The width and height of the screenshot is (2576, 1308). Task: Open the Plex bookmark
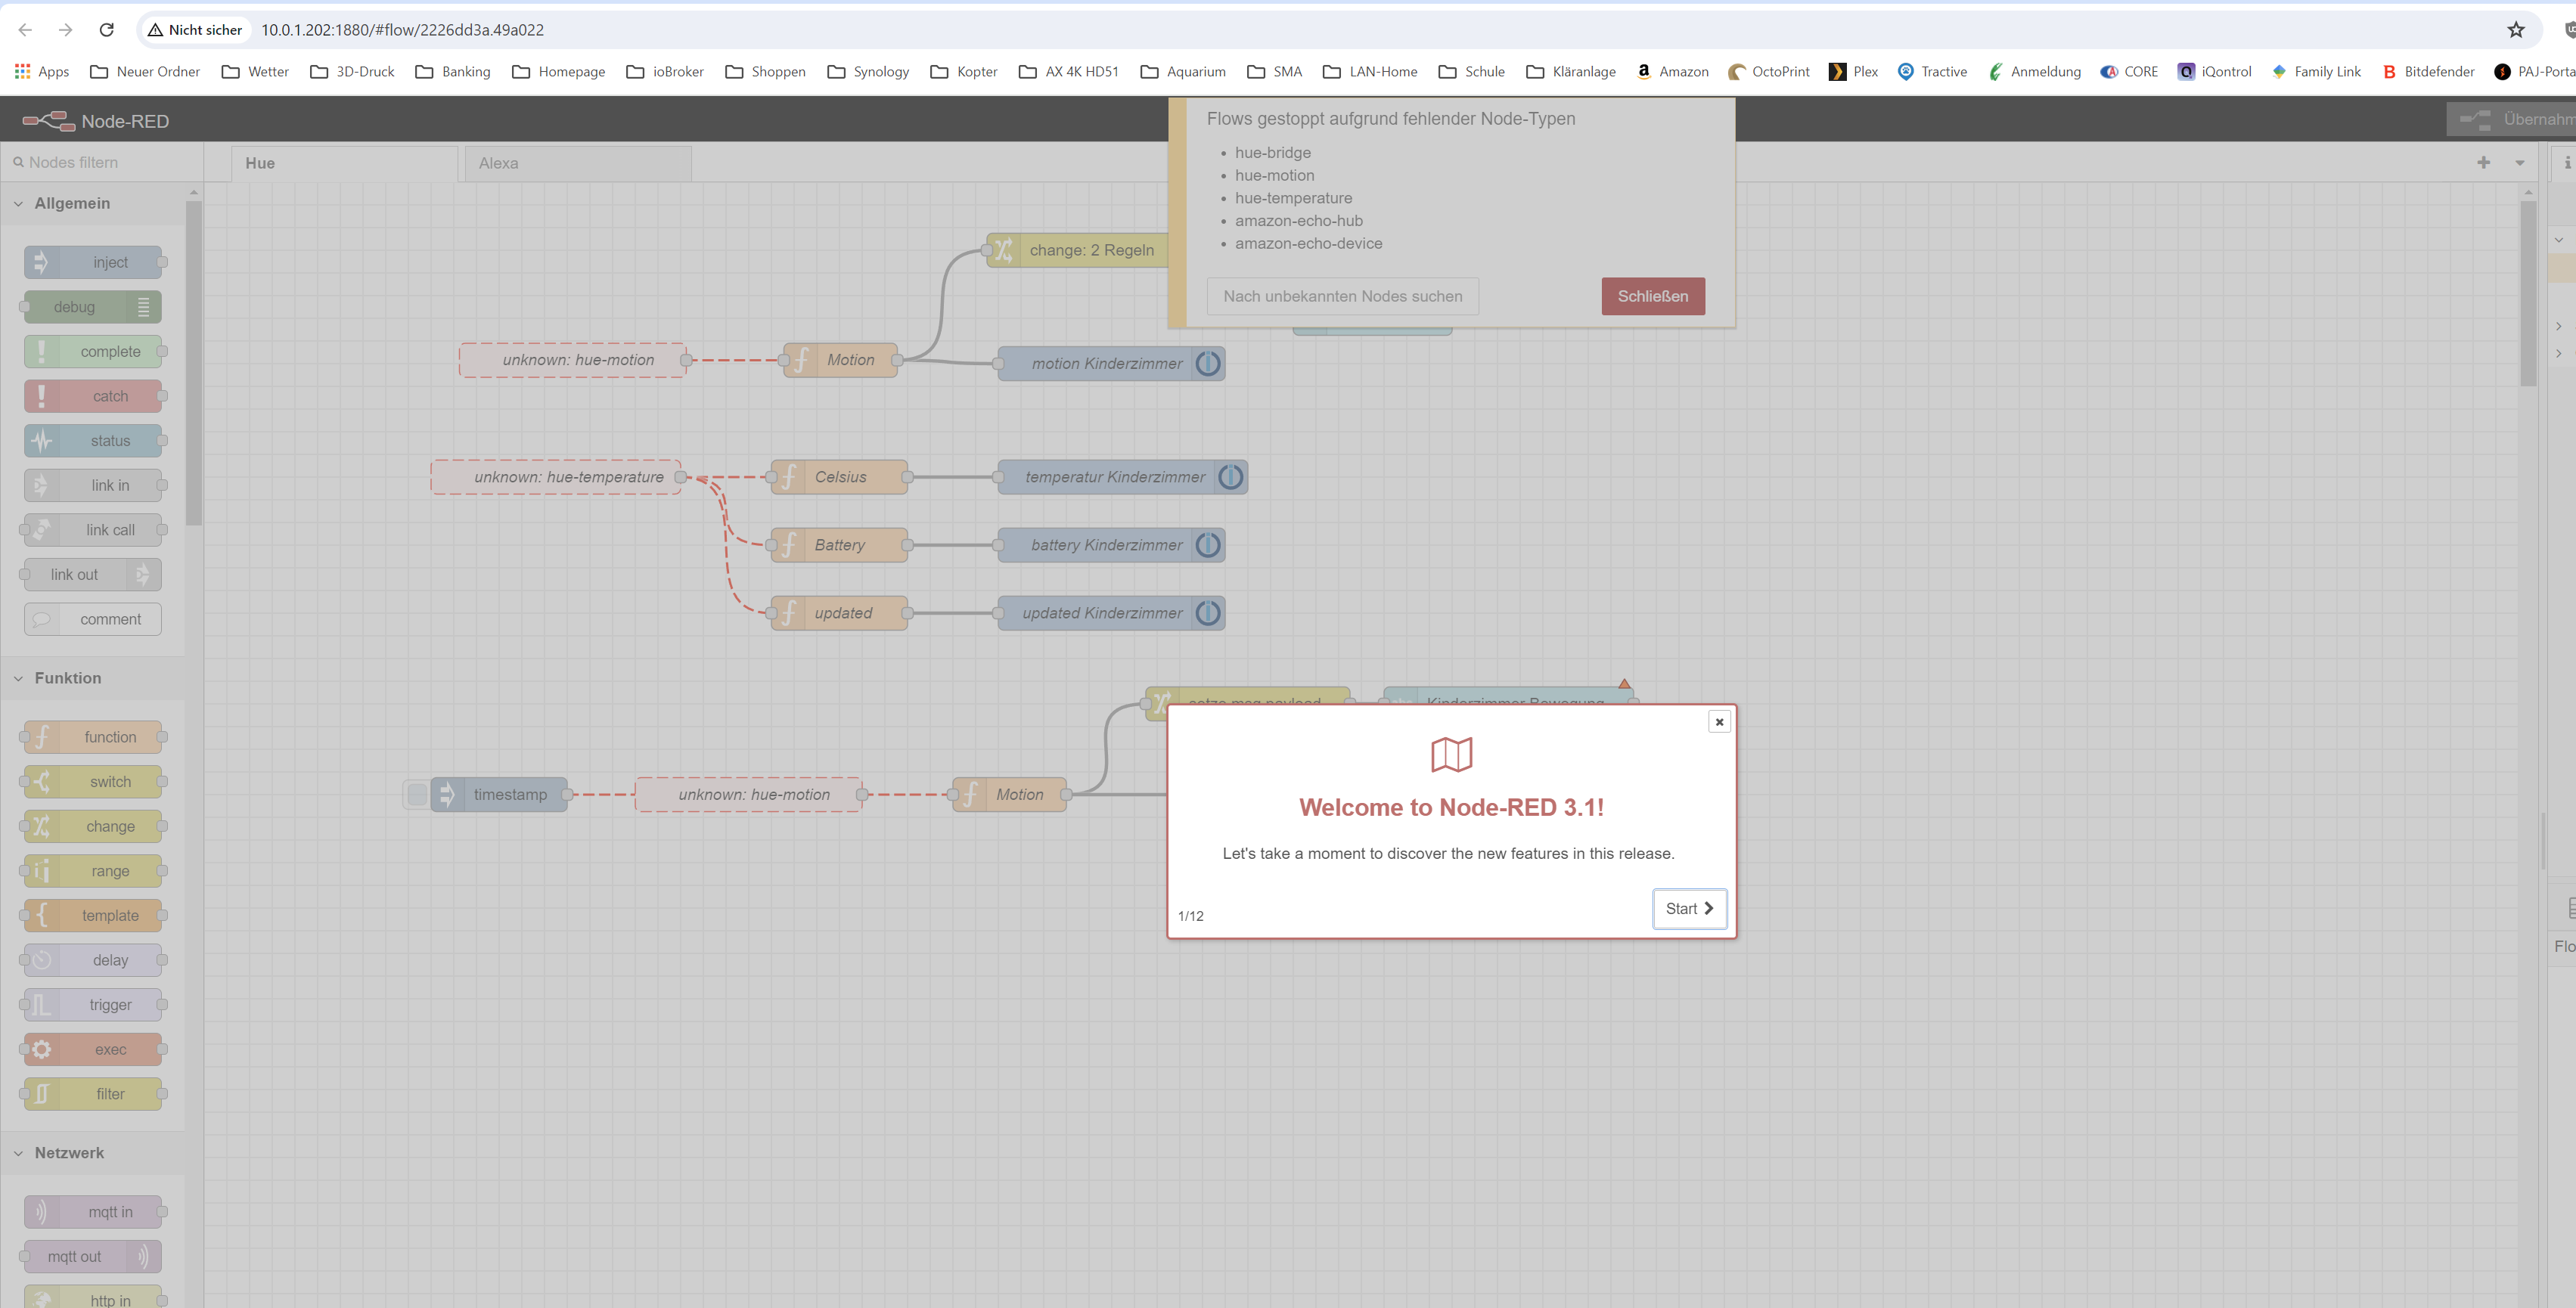(1853, 72)
